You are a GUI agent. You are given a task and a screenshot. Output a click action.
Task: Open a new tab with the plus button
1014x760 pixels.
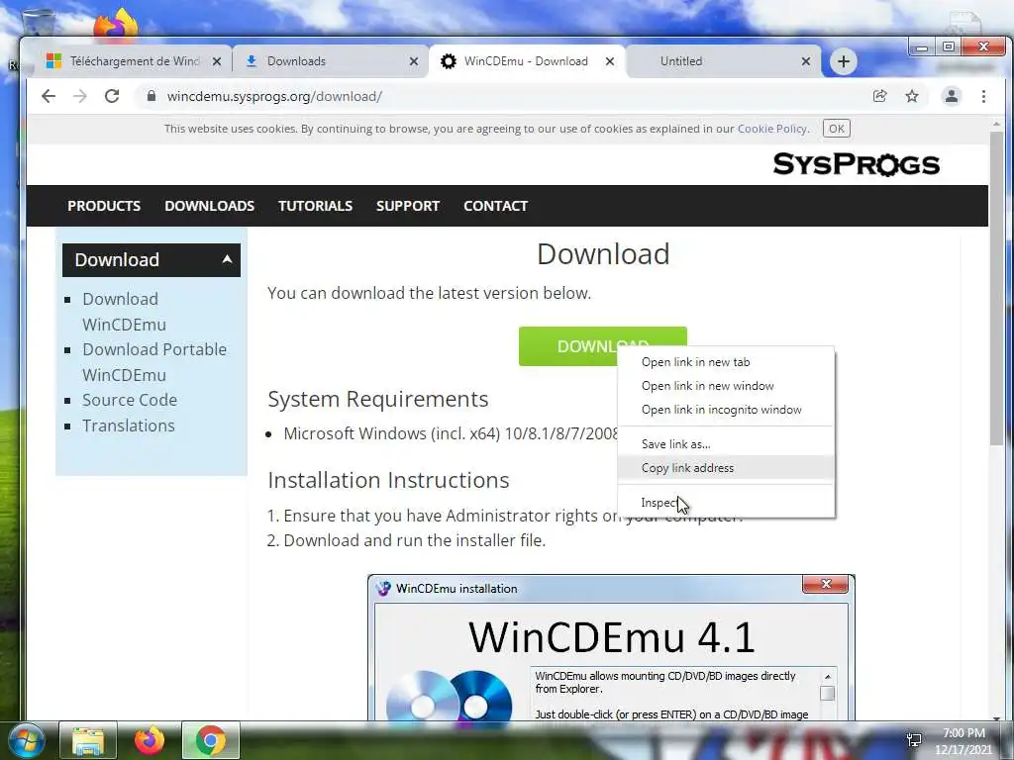point(844,61)
